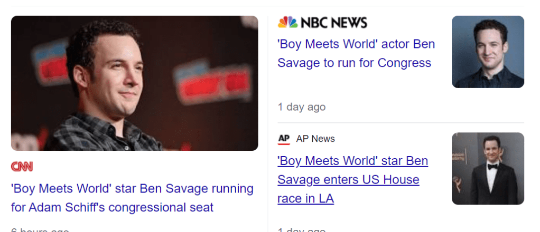Viewport: 540px width, 232px height.
Task: Click the word 'Congress' in the NBC headline
Action: 404,63
